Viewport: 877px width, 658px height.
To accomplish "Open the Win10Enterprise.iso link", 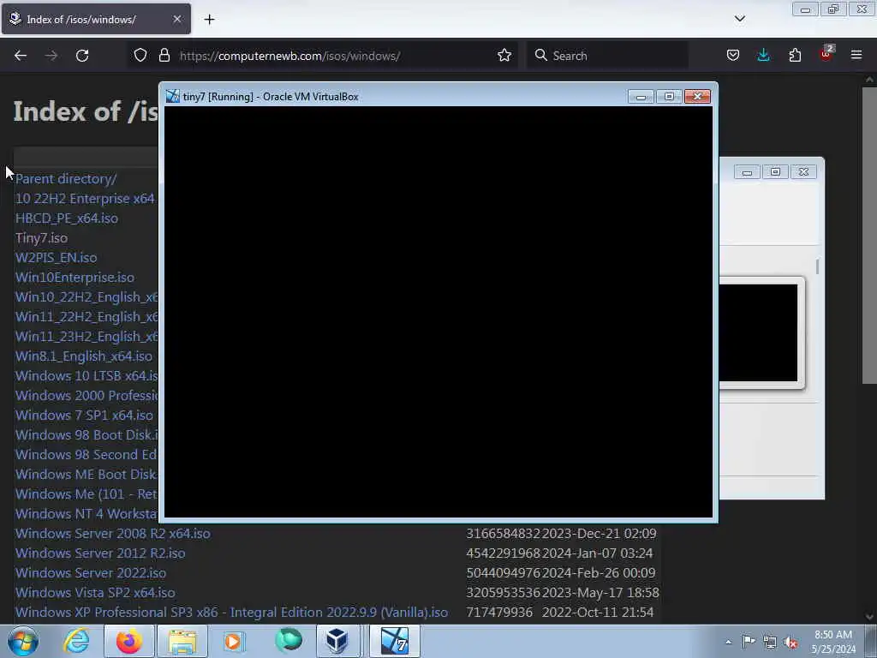I will (x=75, y=278).
